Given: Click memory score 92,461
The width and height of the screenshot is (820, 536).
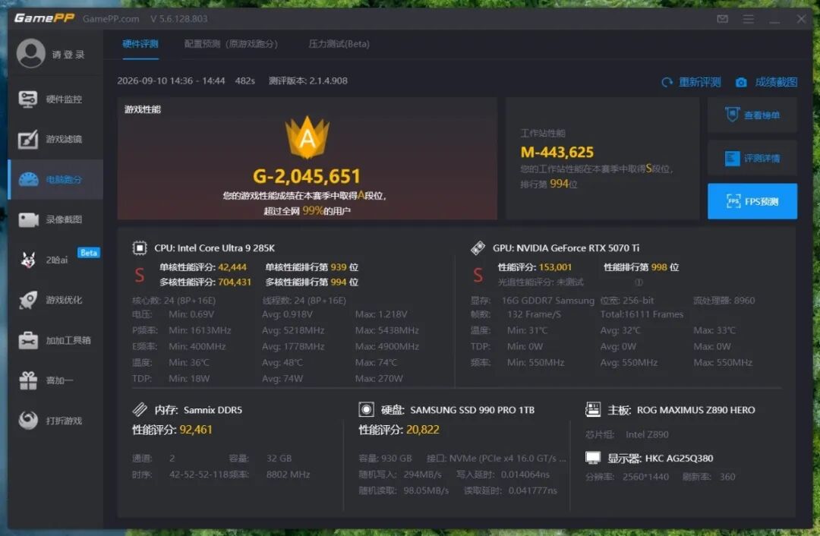Looking at the screenshot, I should (196, 430).
